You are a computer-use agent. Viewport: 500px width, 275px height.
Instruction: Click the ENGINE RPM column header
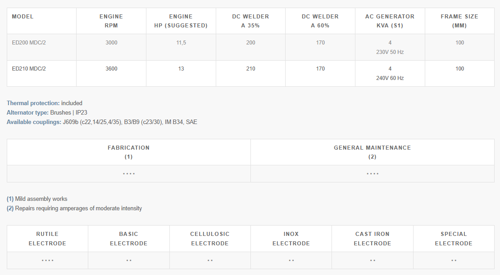click(x=111, y=21)
